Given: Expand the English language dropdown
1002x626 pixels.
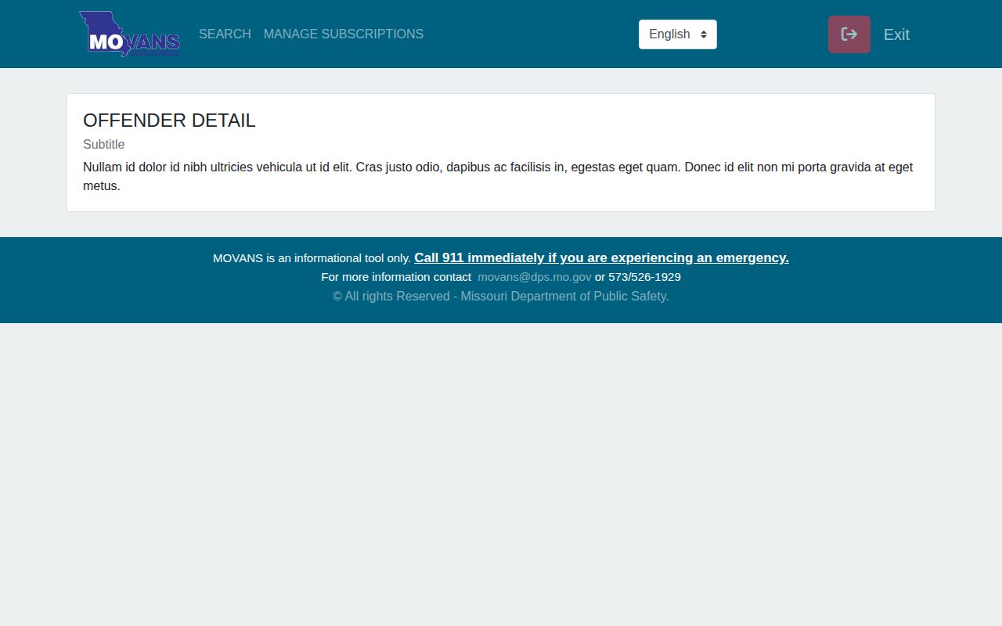Looking at the screenshot, I should coord(678,34).
